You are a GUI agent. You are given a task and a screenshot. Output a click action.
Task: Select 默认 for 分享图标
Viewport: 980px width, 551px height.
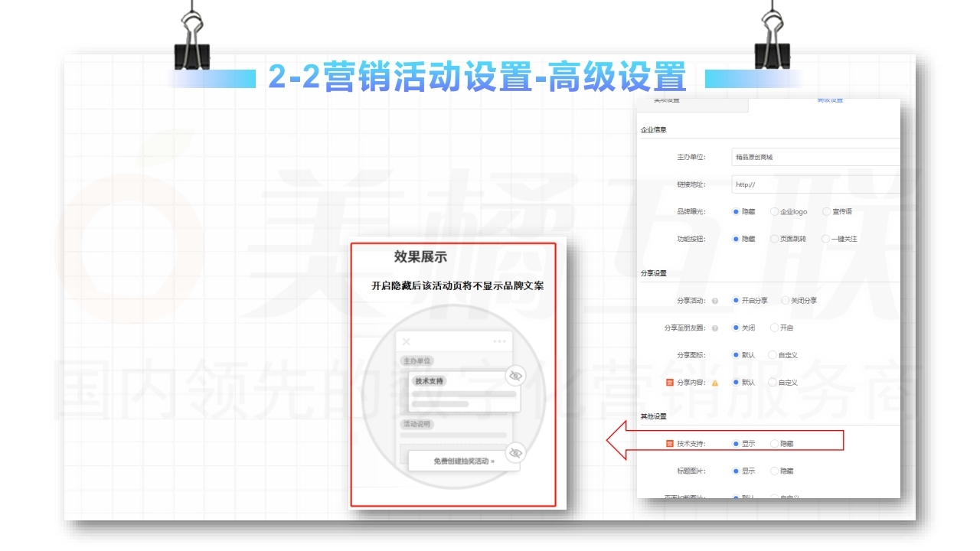point(736,355)
